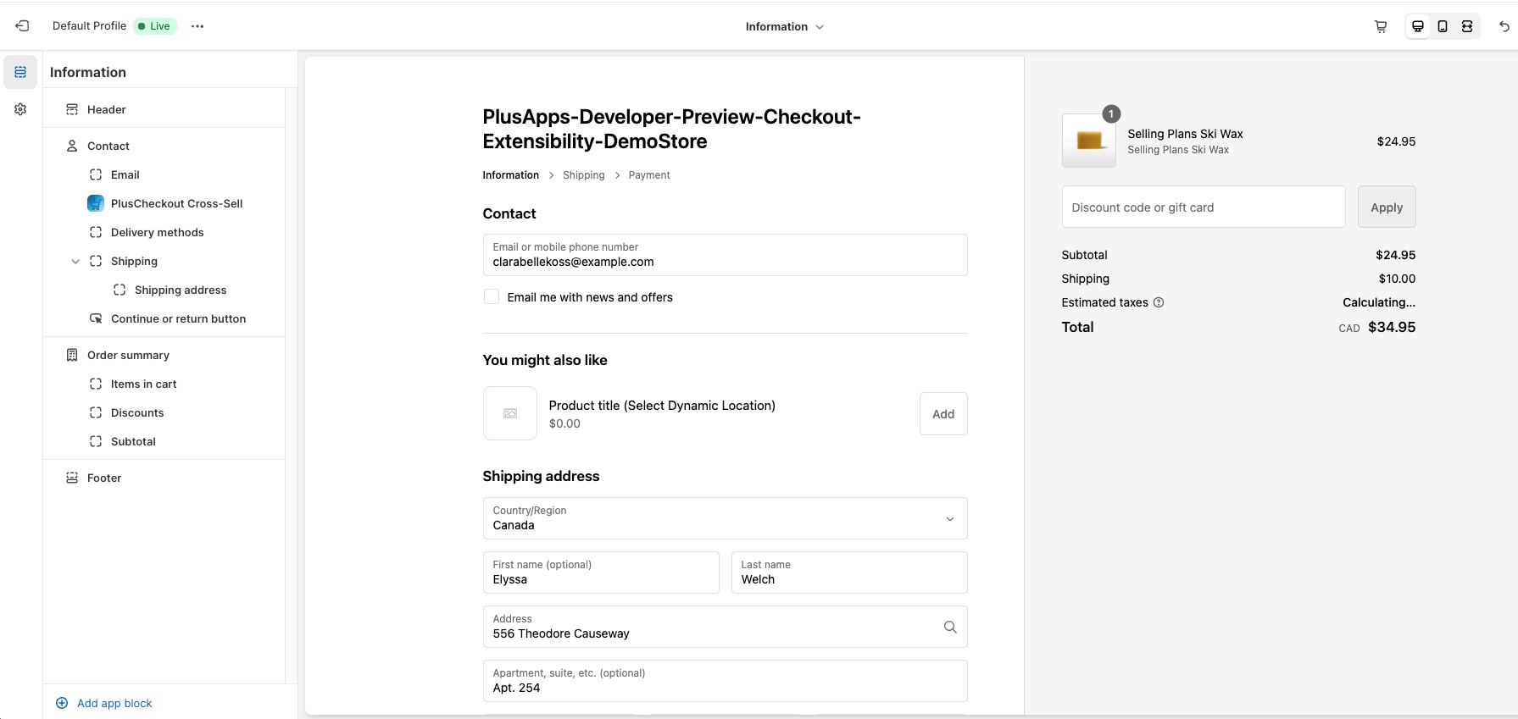
Task: Click the estimated taxes help icon
Action: point(1159,302)
